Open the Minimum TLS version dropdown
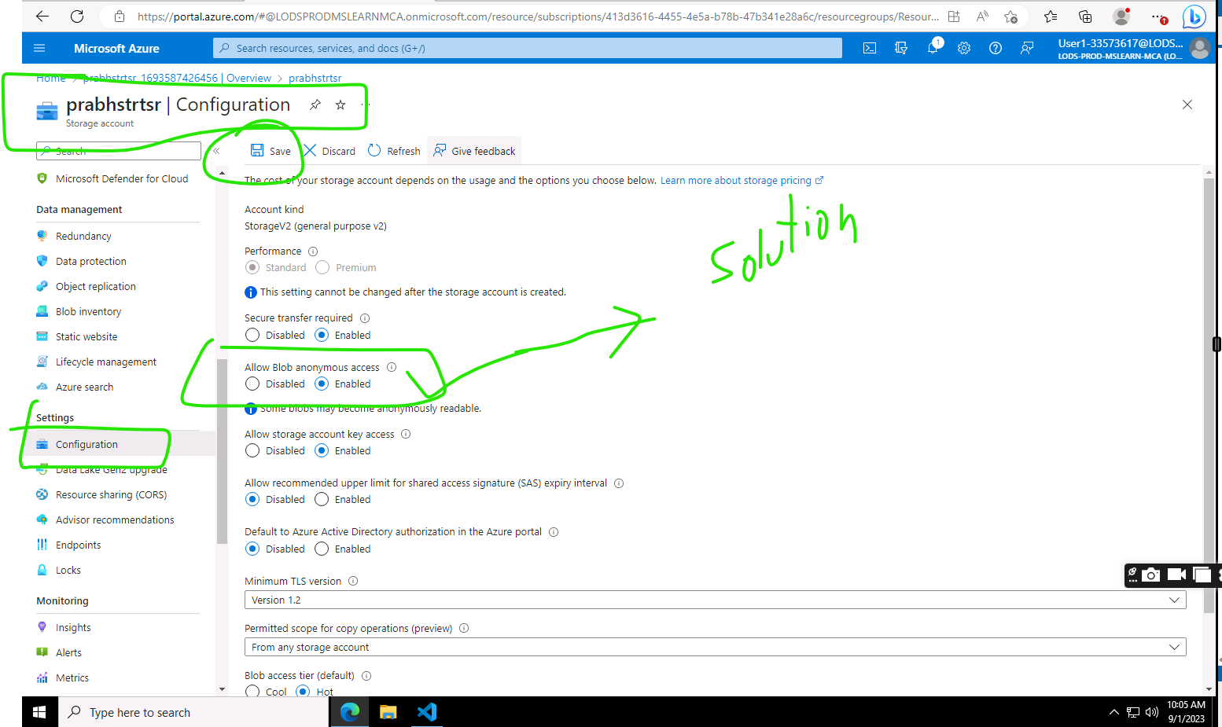The height and width of the screenshot is (727, 1222). [714, 599]
